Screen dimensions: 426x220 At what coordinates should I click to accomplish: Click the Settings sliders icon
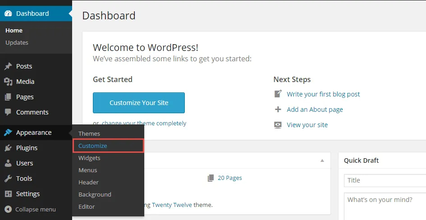coord(8,194)
